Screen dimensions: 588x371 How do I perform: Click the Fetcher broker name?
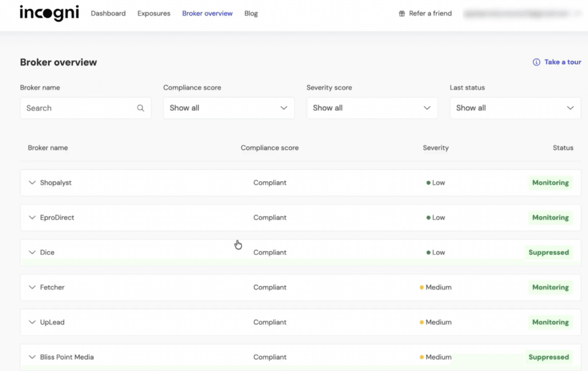(52, 287)
